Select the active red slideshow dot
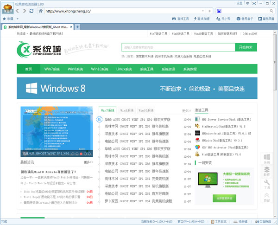The image size is (278, 225). (81, 154)
